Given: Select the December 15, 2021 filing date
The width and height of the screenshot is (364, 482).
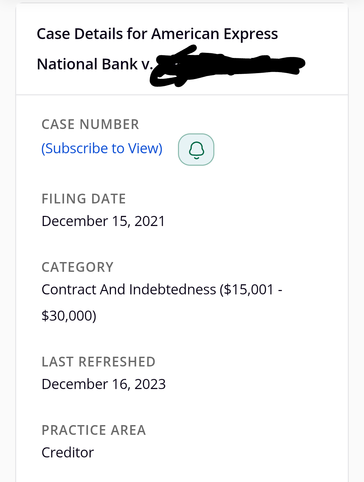Looking at the screenshot, I should pyautogui.click(x=103, y=221).
